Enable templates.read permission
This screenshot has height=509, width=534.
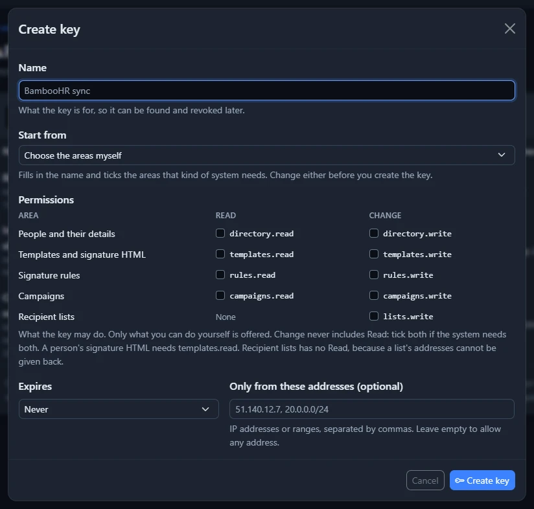pos(220,254)
